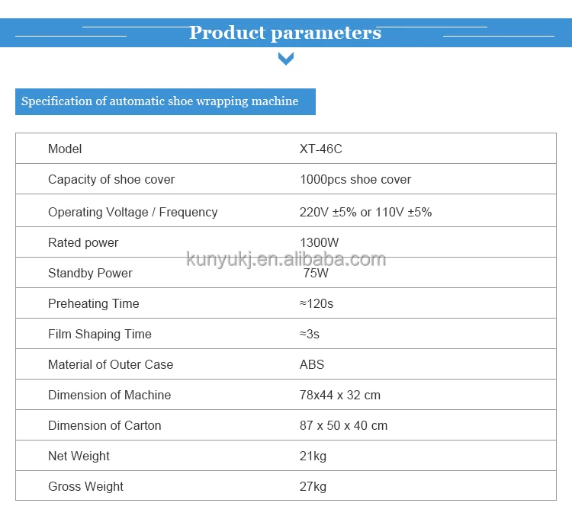Click the Product parameters header banner
Viewport: 572px width, 519px height.
[x=285, y=33]
